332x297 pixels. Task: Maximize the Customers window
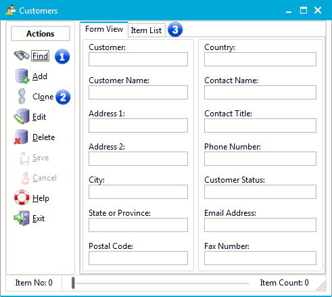(x=304, y=10)
